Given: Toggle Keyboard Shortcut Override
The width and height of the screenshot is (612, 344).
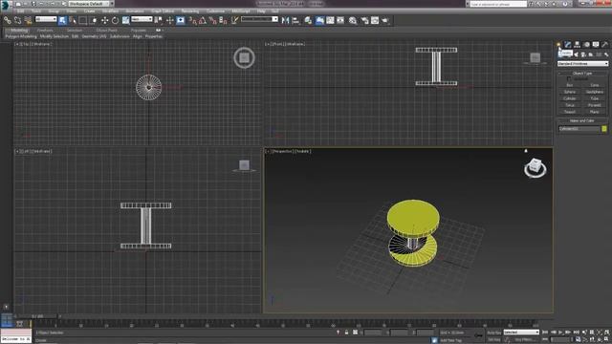Looking at the screenshot, I should 181,20.
